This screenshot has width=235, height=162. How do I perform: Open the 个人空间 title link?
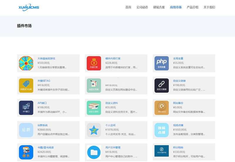[x=110, y=125]
